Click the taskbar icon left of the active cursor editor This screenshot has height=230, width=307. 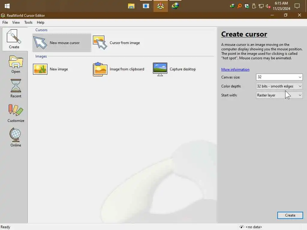146,6
